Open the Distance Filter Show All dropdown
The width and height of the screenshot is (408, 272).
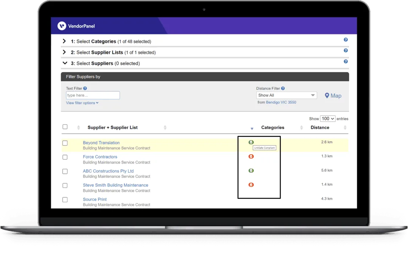tap(286, 95)
